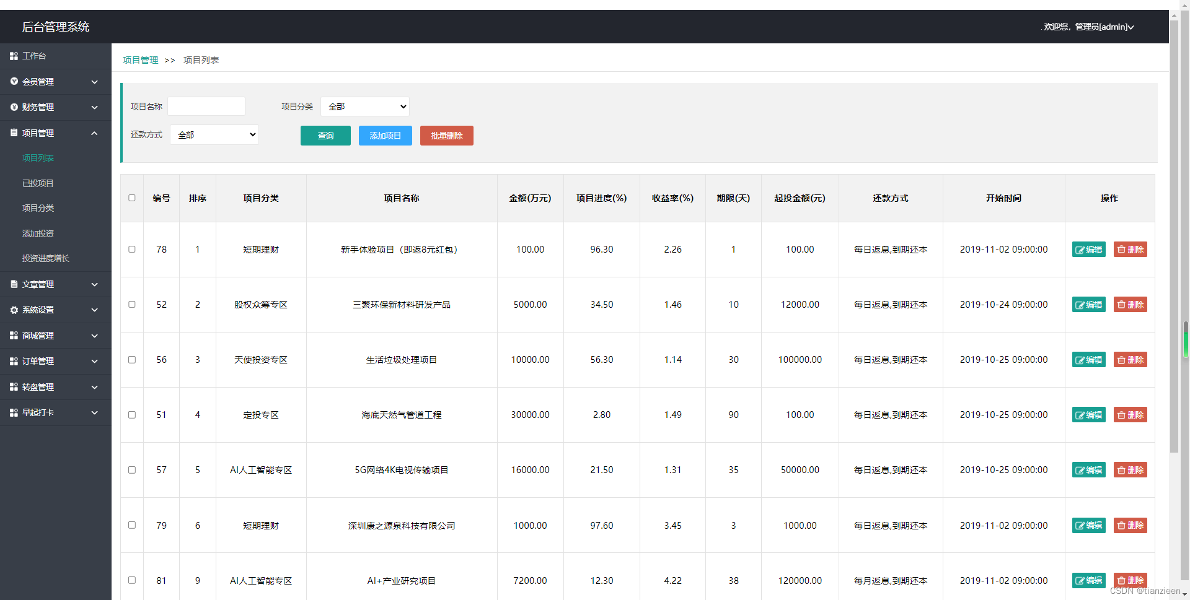Check the box for project number 57
Image resolution: width=1190 pixels, height=600 pixels.
point(132,469)
